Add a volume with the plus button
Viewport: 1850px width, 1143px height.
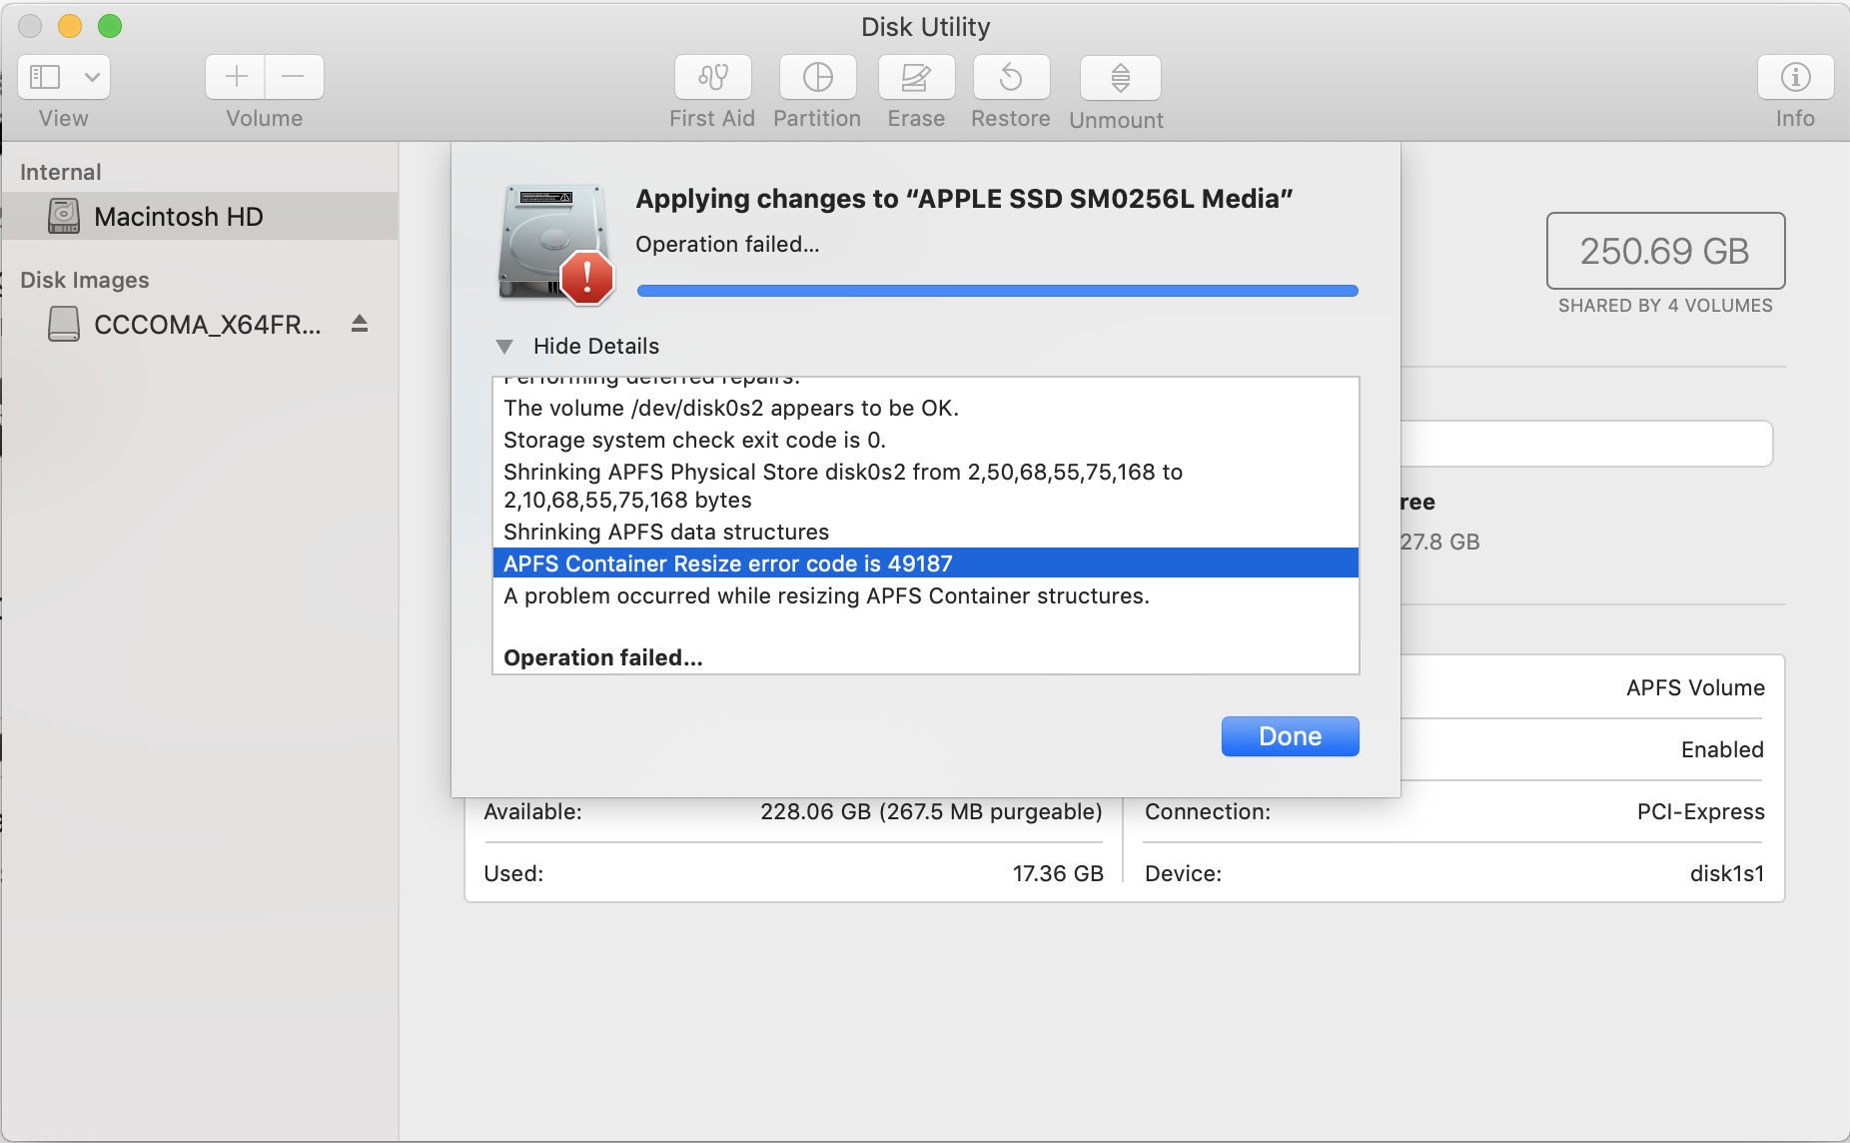pyautogui.click(x=236, y=77)
